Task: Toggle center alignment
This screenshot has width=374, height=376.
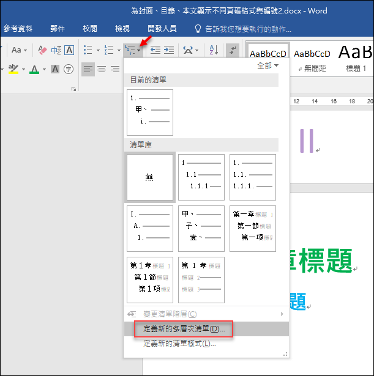Action: tap(102, 69)
